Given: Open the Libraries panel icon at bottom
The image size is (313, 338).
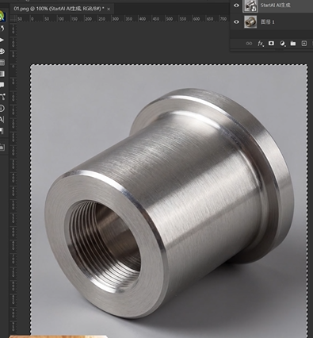Looking at the screenshot, I should pos(2,147).
